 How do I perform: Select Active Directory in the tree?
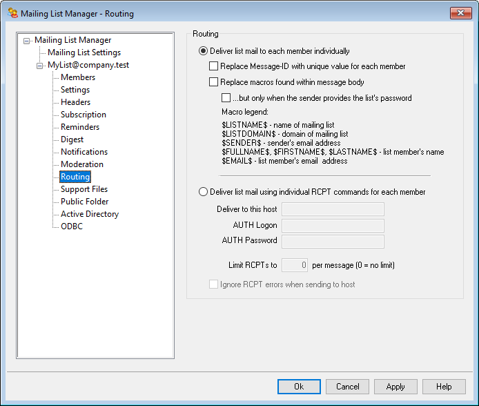(x=89, y=214)
